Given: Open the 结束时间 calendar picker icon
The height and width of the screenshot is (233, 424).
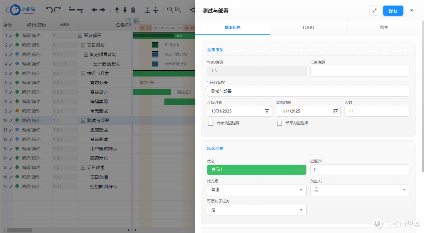Looking at the screenshot, I should click(x=336, y=111).
